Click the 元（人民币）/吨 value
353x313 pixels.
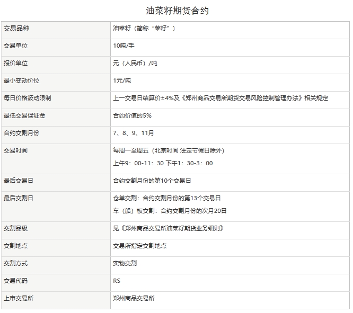(135, 64)
